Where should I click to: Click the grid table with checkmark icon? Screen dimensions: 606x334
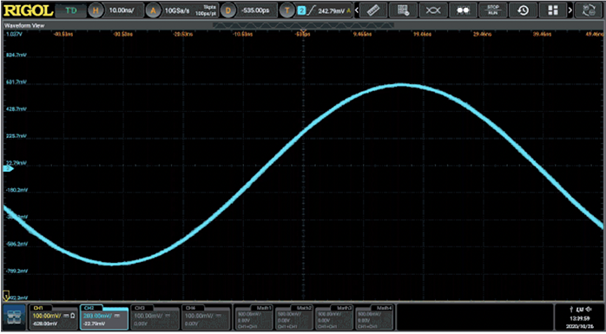(x=403, y=10)
